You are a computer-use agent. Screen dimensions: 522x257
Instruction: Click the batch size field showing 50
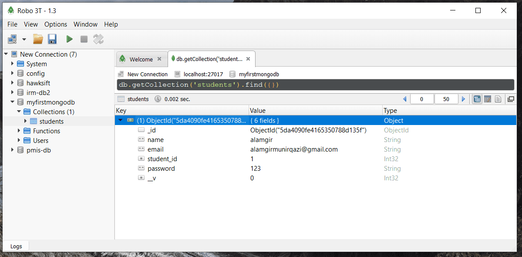(446, 99)
